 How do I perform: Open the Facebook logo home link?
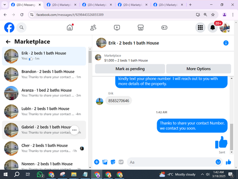click(9, 27)
